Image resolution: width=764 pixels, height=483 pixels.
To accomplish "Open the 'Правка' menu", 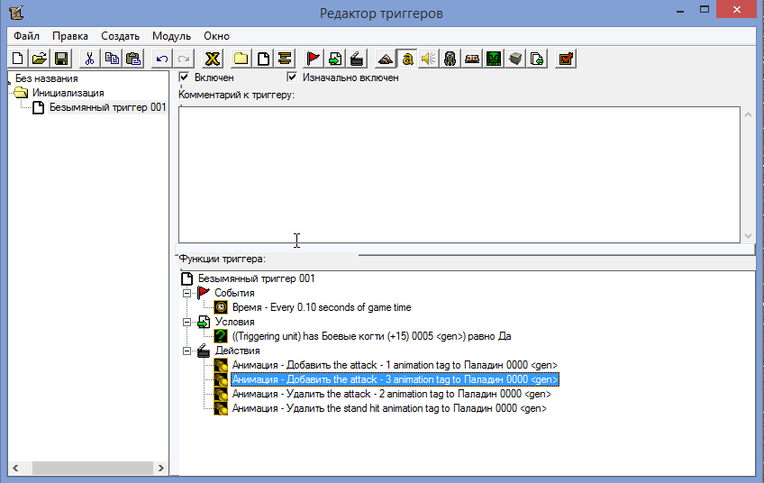I will click(x=70, y=36).
